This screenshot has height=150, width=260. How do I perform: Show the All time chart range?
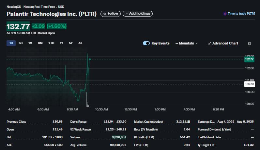(x=80, y=43)
